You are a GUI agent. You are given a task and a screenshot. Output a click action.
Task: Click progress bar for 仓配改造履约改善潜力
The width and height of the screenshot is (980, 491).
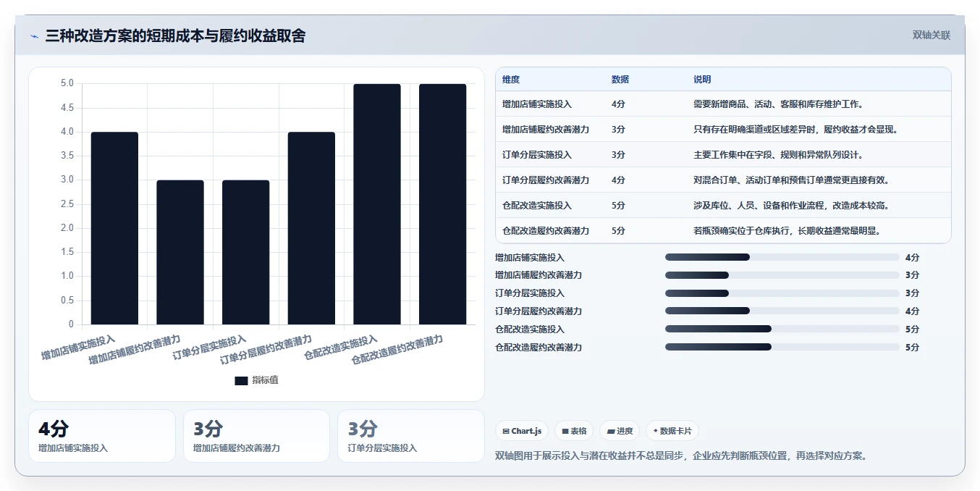[782, 348]
